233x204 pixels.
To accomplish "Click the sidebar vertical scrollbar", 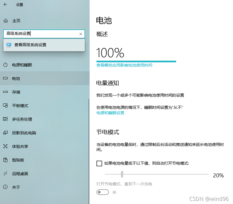I will (89, 151).
